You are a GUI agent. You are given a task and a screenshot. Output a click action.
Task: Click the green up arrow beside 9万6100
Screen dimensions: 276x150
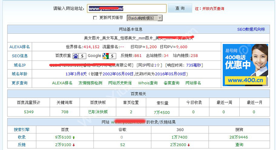(x=74, y=137)
